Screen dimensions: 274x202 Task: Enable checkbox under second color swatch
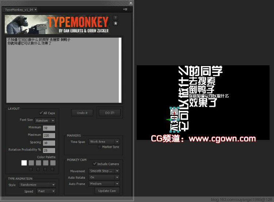tap(31, 169)
